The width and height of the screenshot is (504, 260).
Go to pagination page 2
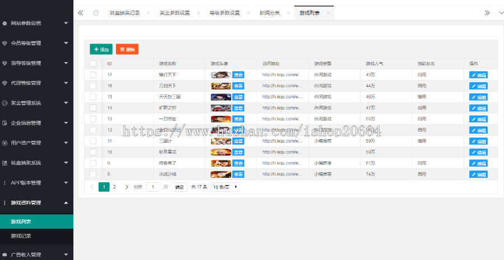114,187
